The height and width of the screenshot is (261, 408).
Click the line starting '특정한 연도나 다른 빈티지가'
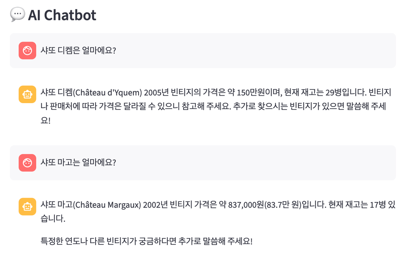pos(146,241)
